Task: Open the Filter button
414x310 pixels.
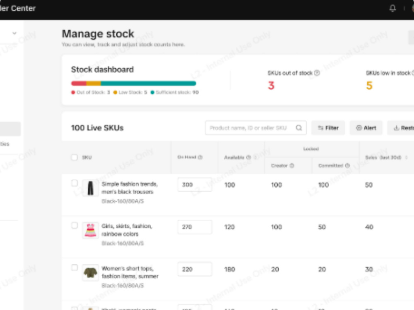Action: pyautogui.click(x=328, y=128)
